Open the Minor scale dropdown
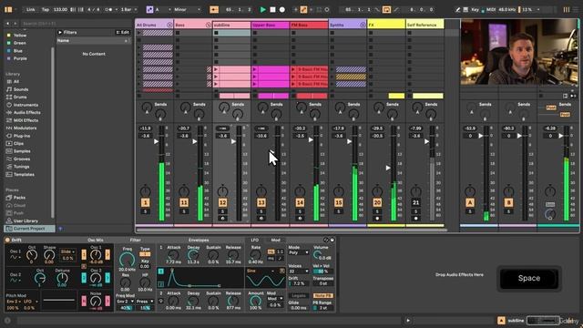Screen dimensions: 583x328 tap(187, 9)
